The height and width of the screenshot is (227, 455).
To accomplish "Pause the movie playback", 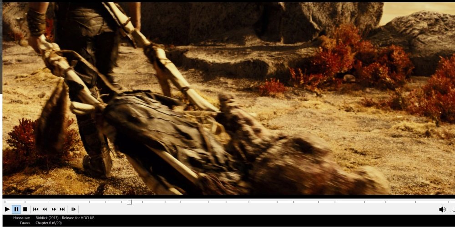I will pos(16,209).
